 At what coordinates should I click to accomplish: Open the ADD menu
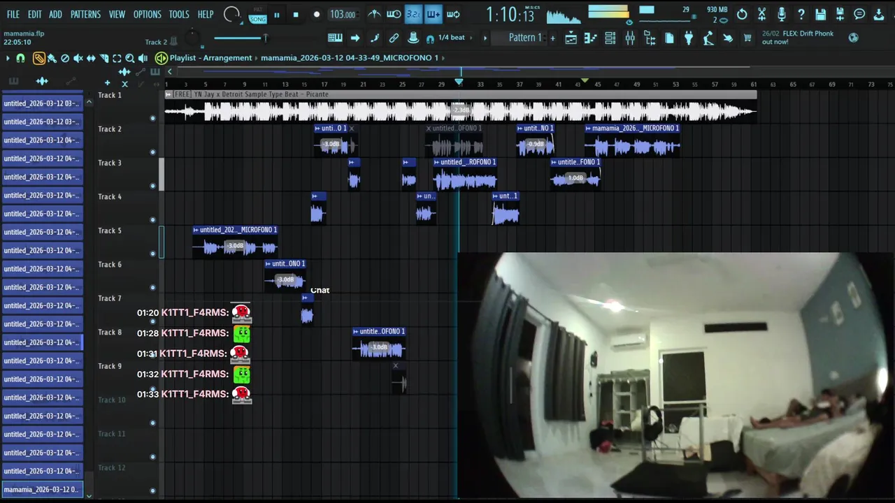click(x=55, y=14)
